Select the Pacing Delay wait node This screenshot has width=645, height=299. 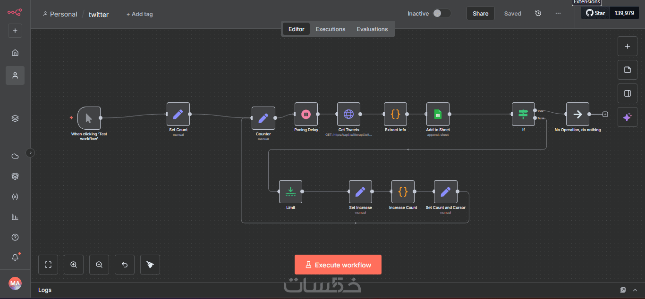pos(306,114)
